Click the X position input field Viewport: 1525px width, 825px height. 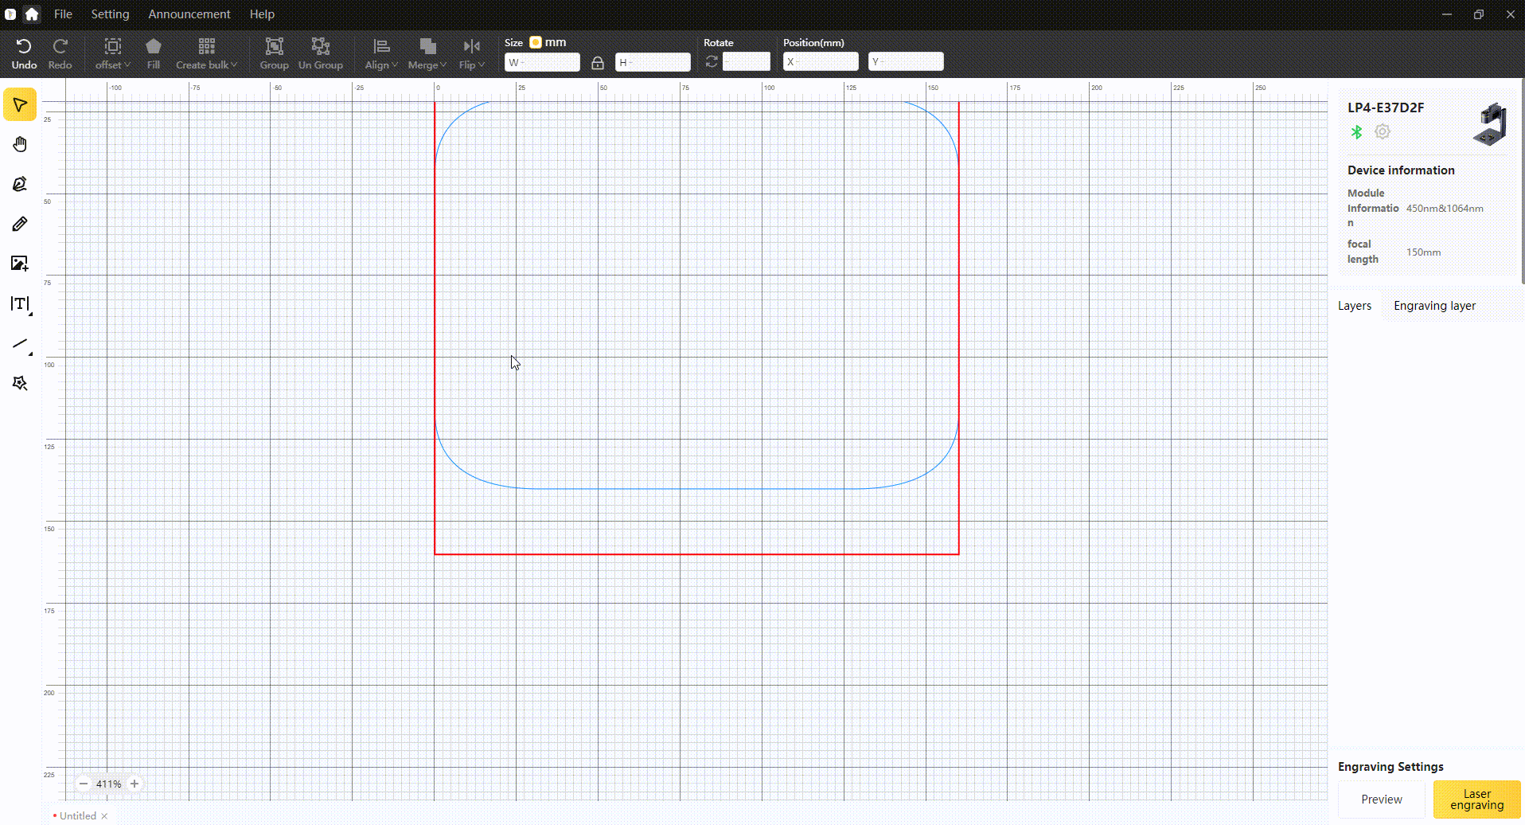[x=821, y=62]
